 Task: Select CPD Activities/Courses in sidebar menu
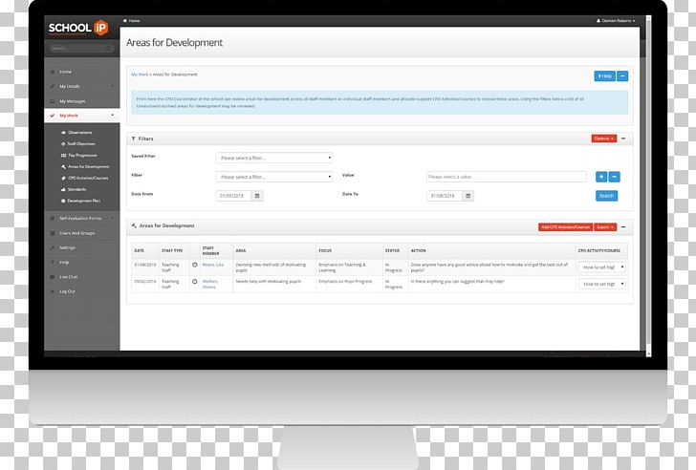tap(88, 178)
